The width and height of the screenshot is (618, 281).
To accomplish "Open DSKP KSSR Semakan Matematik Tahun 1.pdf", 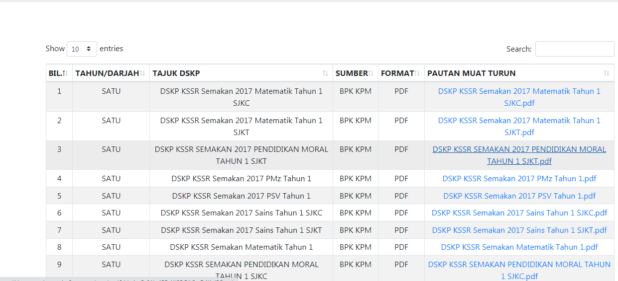I will (x=519, y=247).
